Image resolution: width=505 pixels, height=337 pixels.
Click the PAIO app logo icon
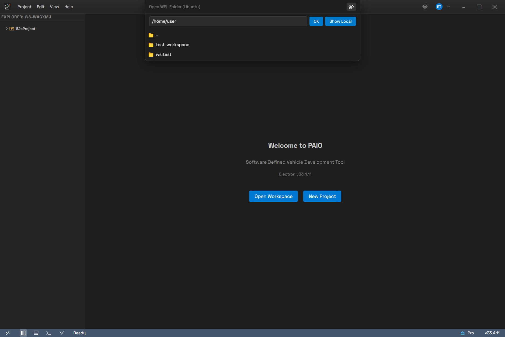coord(7,7)
